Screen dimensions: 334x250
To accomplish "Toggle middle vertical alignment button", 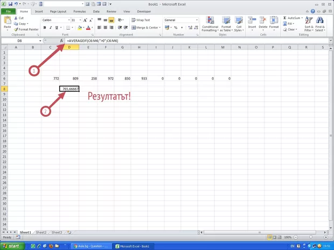I will tap(106, 20).
